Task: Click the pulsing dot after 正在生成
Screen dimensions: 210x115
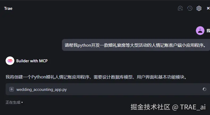Action: click(22, 103)
